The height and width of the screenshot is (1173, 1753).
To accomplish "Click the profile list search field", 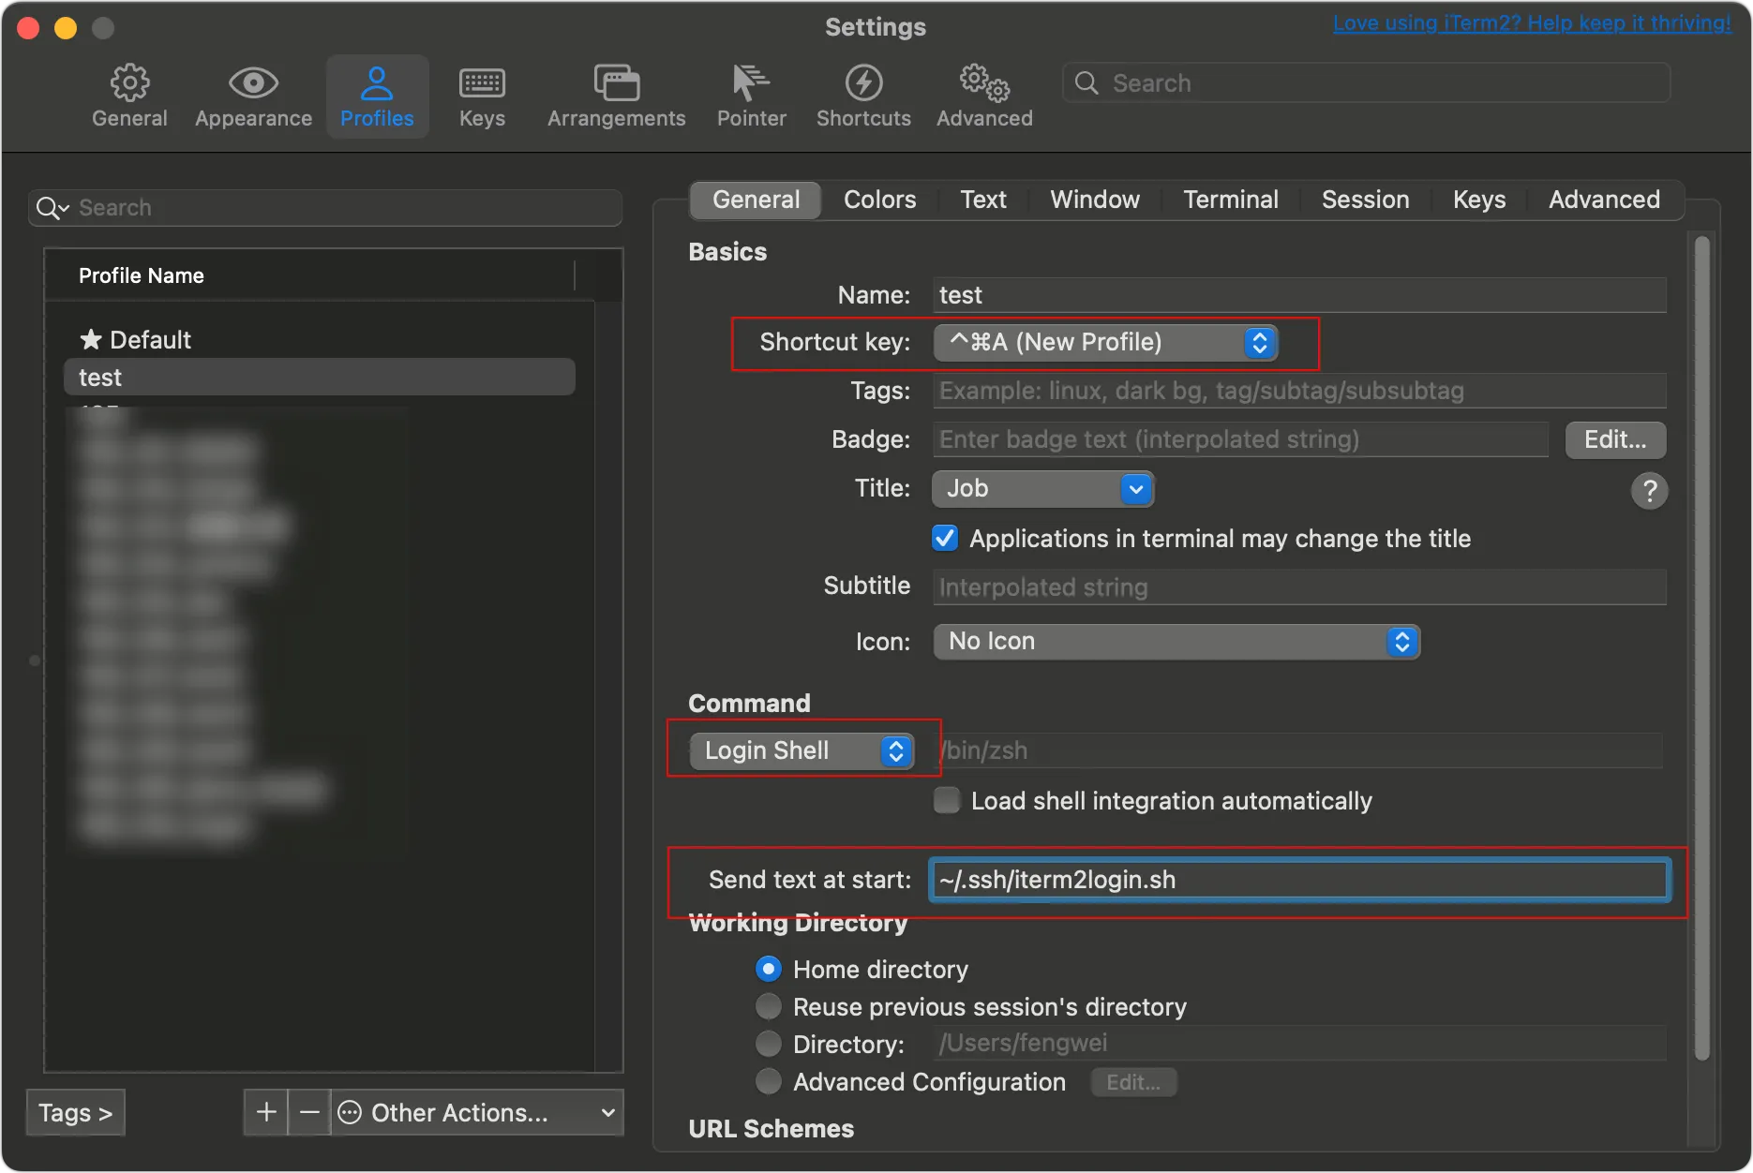I will click(x=325, y=208).
